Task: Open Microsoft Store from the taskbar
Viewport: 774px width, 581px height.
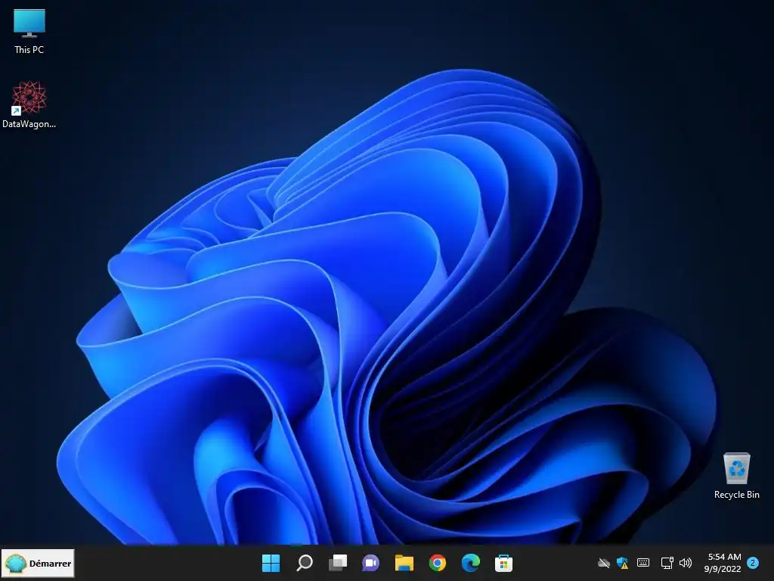Action: point(503,563)
